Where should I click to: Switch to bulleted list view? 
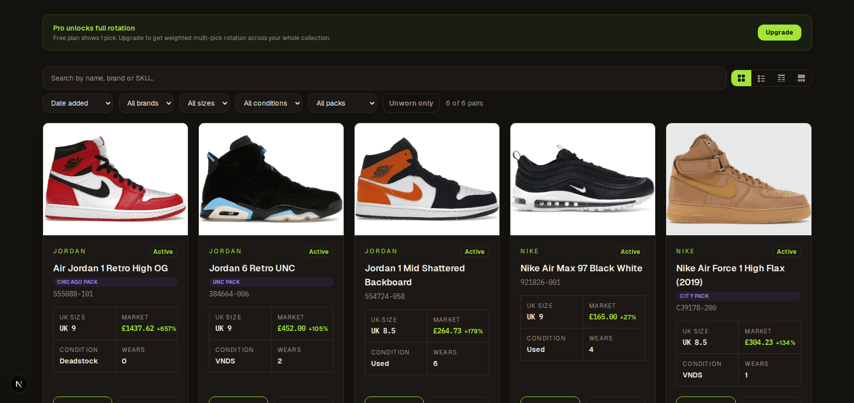(x=761, y=78)
